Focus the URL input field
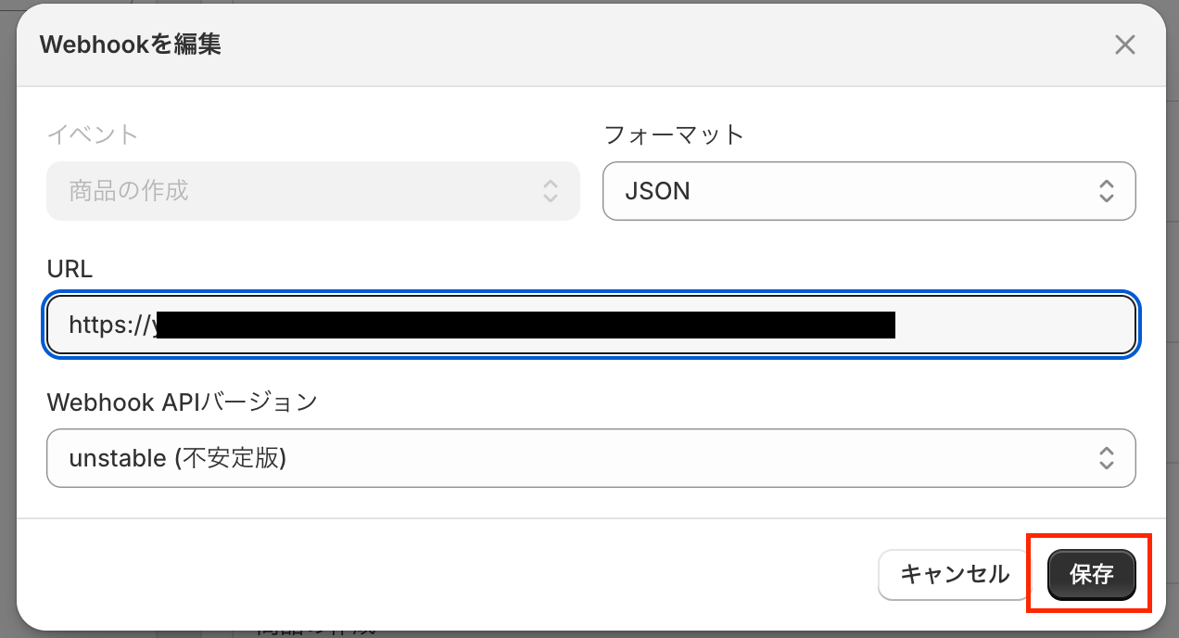The image size is (1179, 638). coord(1010,325)
